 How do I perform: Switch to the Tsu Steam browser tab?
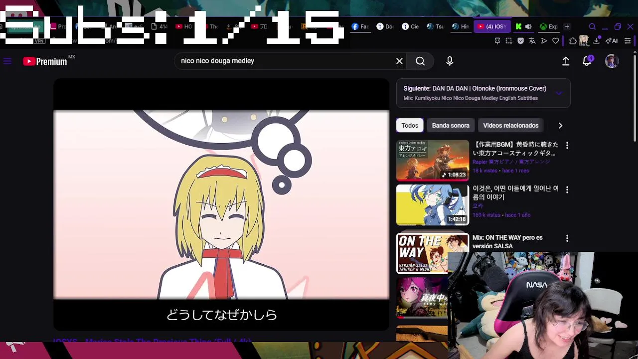click(x=435, y=26)
